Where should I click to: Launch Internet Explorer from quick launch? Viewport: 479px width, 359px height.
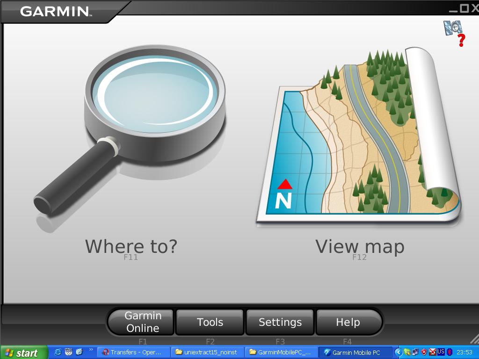(58, 352)
